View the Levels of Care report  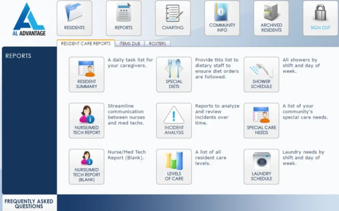[174, 166]
